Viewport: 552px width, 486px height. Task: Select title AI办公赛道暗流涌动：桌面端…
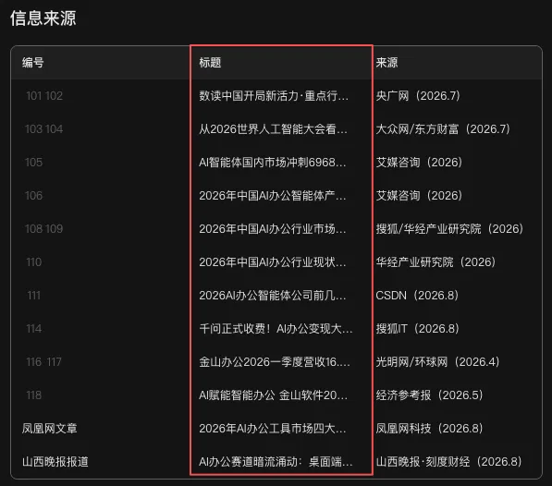[276, 462]
